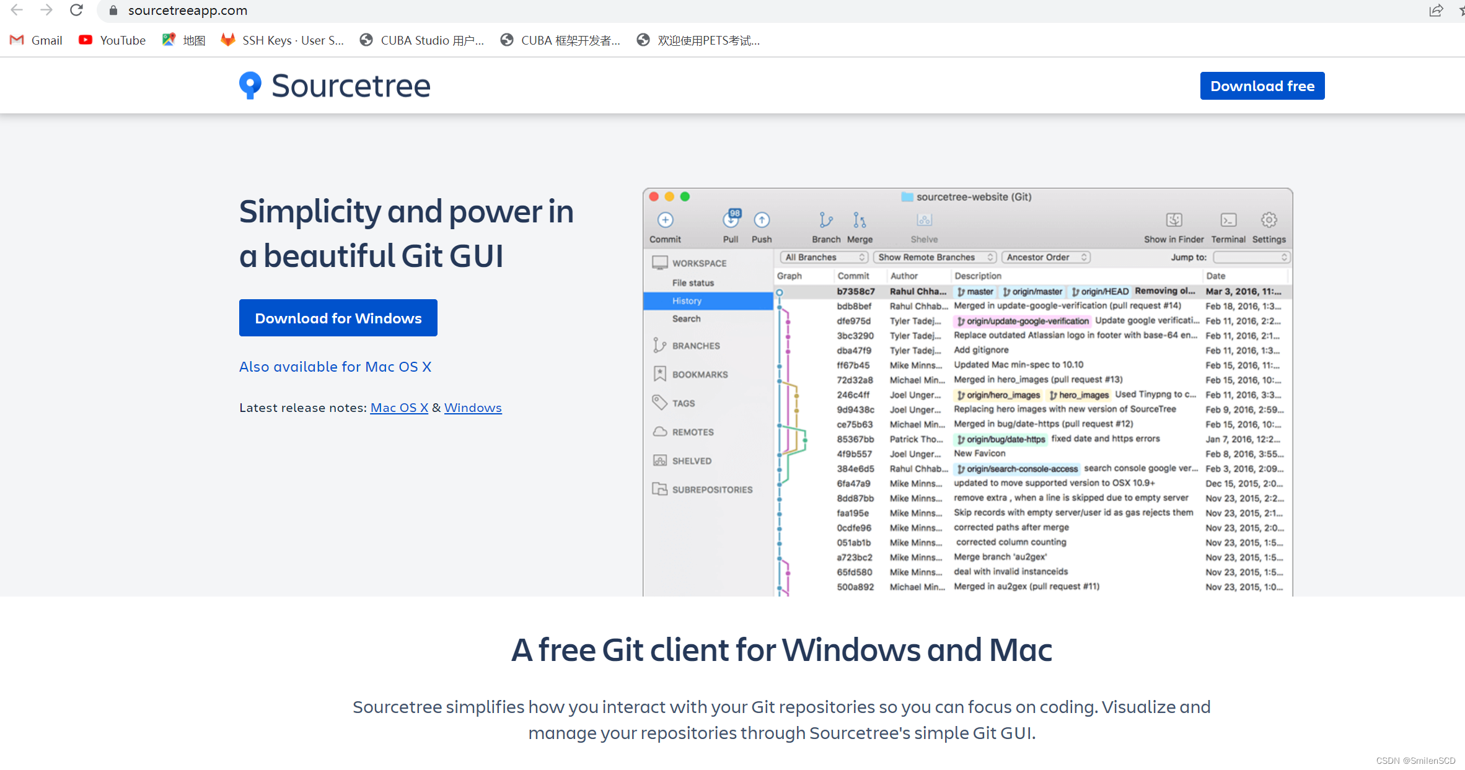Screen dimensions: 1465x770
Task: Click the Pull toolbar icon
Action: click(x=731, y=219)
